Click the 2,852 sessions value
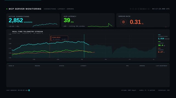This screenshot has height=98, width=176. (x=20, y=20)
